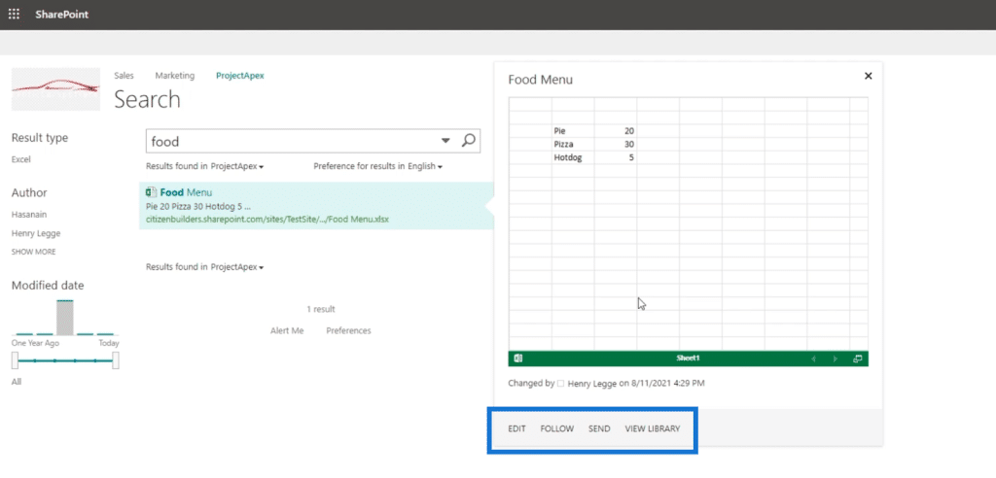
Task: Open preview in full screen icon
Action: (858, 358)
